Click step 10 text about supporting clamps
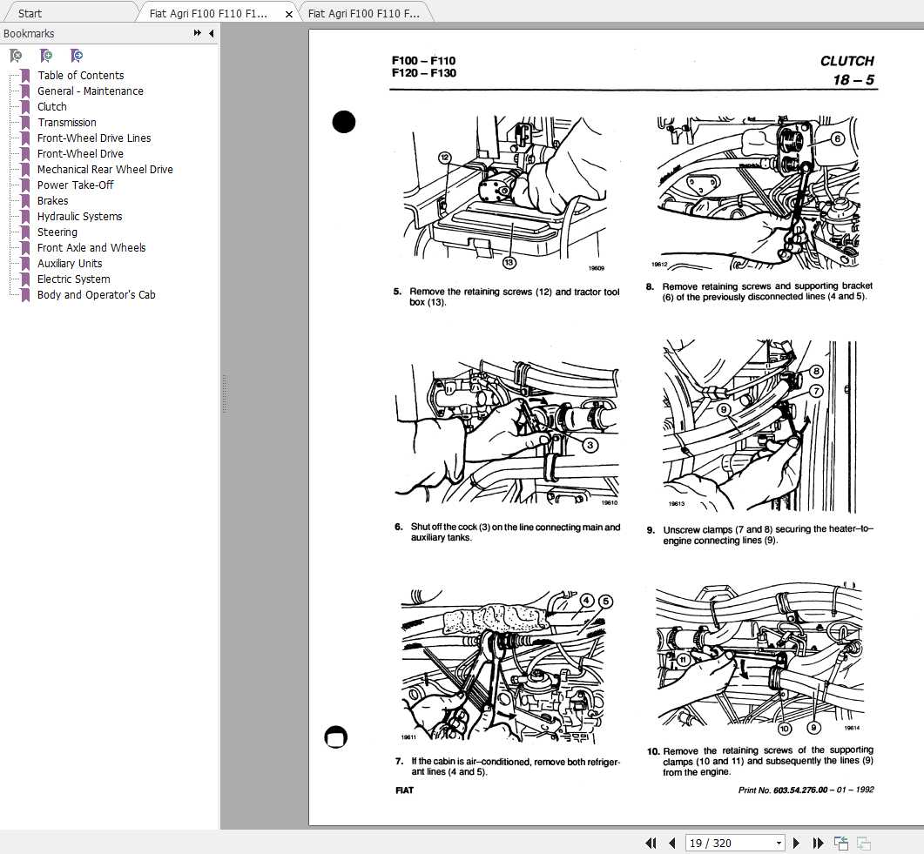 click(760, 761)
